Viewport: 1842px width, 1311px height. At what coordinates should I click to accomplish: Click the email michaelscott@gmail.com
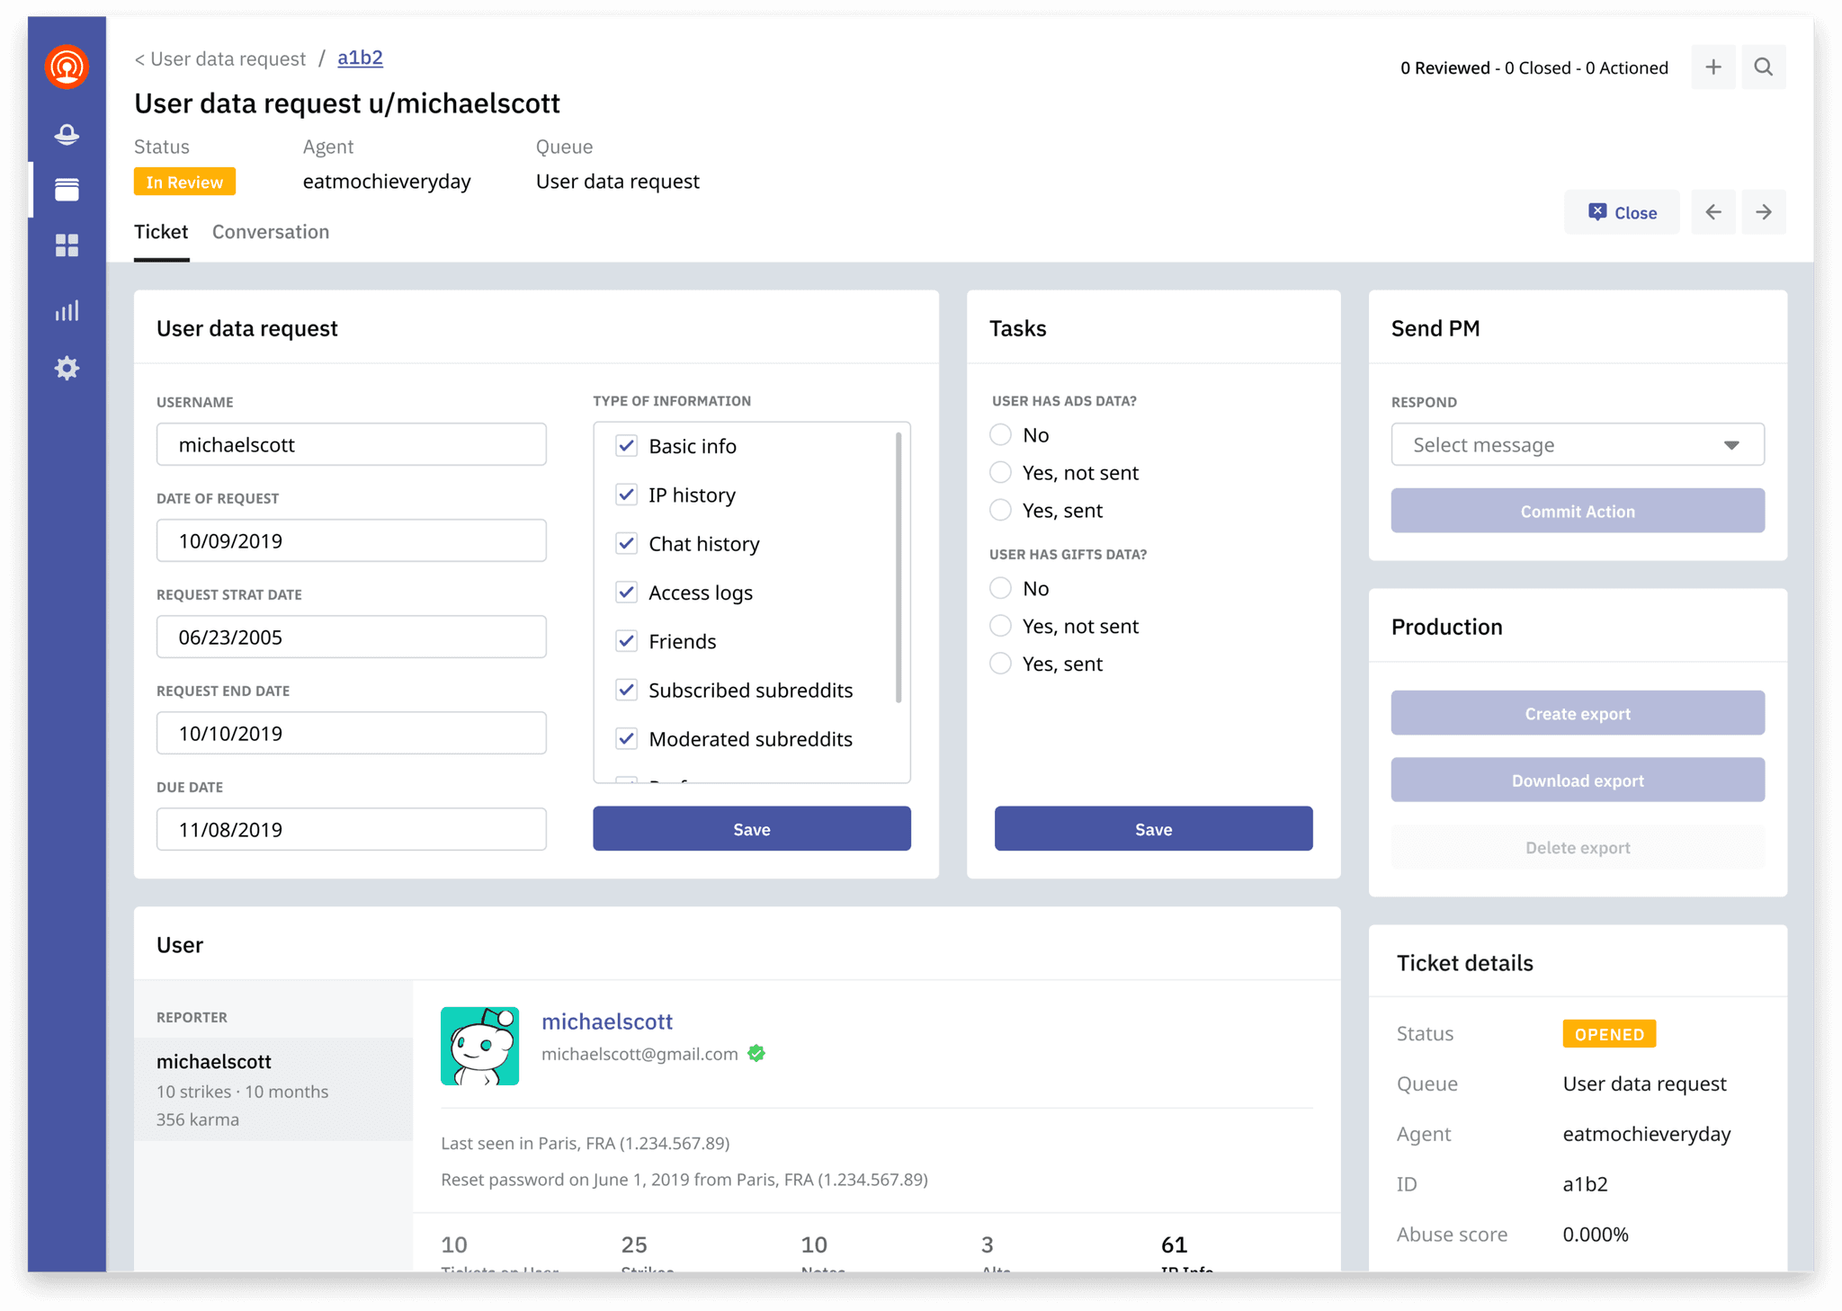(639, 1054)
